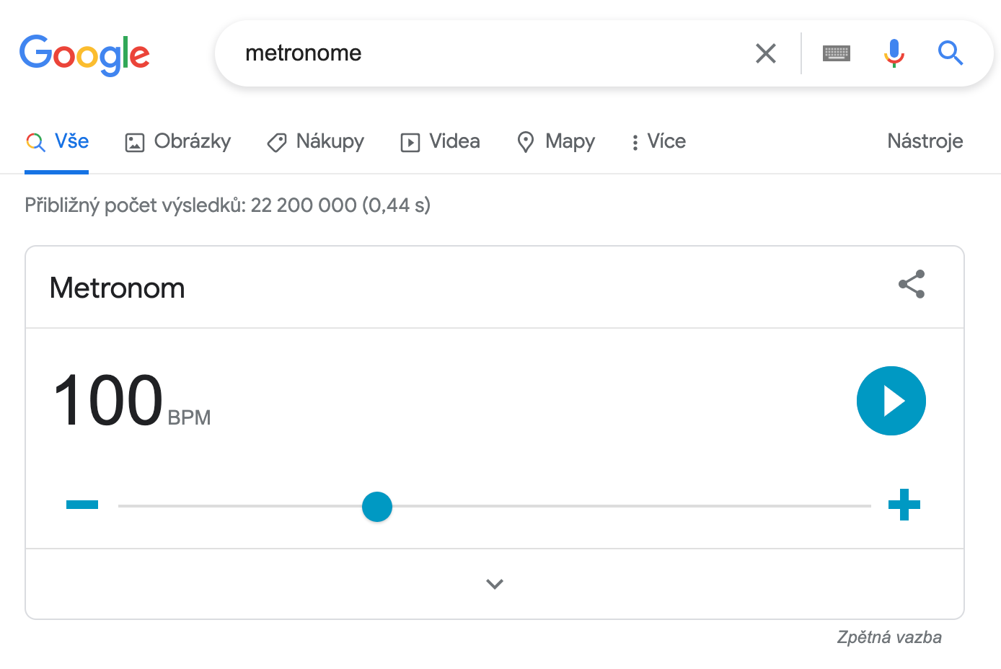The height and width of the screenshot is (669, 1001).
Task: Open the Nástroje search tools
Action: click(925, 141)
